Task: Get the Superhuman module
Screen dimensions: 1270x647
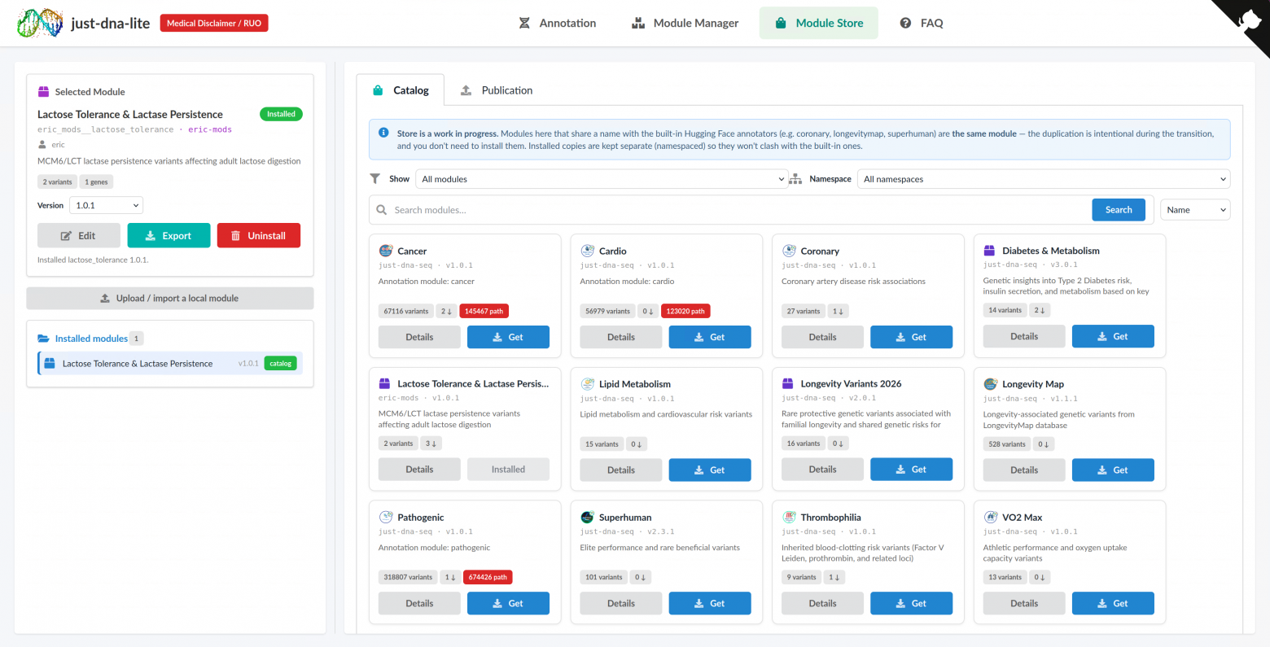Action: [710, 603]
